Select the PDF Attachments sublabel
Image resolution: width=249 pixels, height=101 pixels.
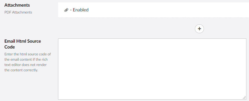point(18,12)
